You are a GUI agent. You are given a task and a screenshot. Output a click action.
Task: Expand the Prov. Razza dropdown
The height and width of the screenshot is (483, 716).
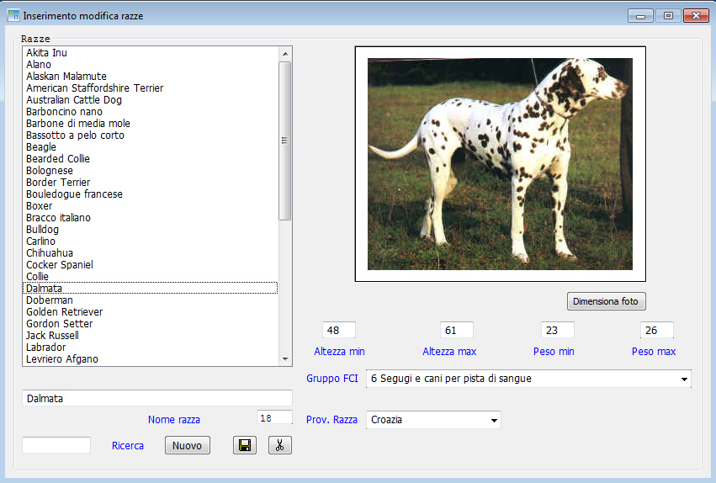(x=492, y=420)
